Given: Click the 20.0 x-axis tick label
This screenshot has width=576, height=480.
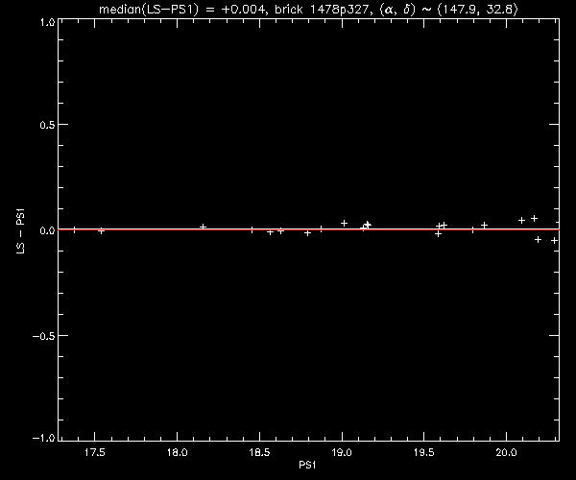Looking at the screenshot, I should (507, 452).
